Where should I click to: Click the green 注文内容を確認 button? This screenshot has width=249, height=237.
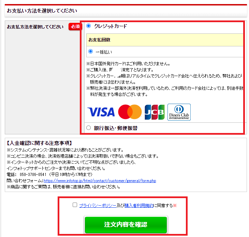tap(126, 224)
